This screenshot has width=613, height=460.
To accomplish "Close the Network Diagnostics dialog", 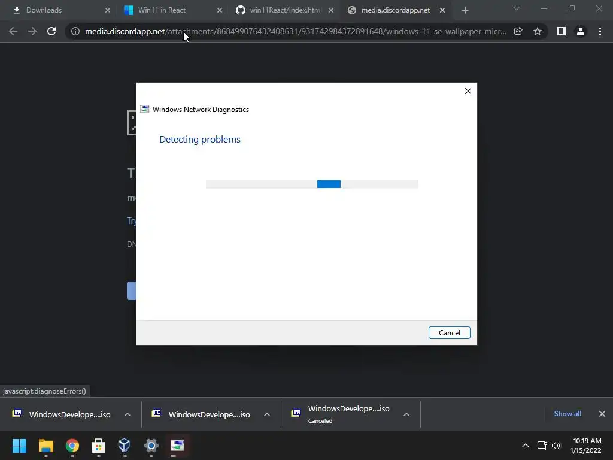I will [468, 91].
